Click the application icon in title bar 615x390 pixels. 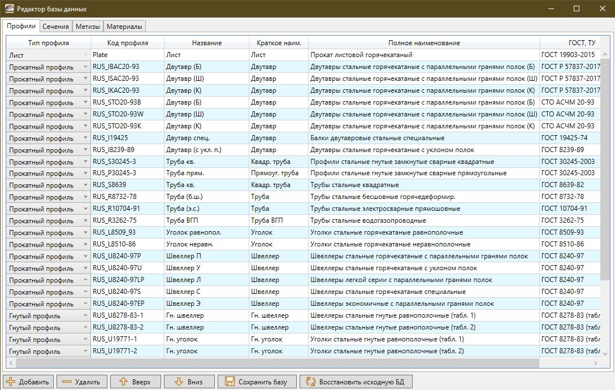(9, 9)
